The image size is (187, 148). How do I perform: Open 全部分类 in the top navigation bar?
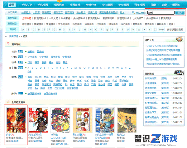[x=91, y=5]
